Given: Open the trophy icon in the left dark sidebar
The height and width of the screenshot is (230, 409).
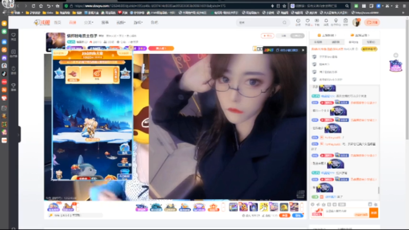Looking at the screenshot, I should (13, 87).
